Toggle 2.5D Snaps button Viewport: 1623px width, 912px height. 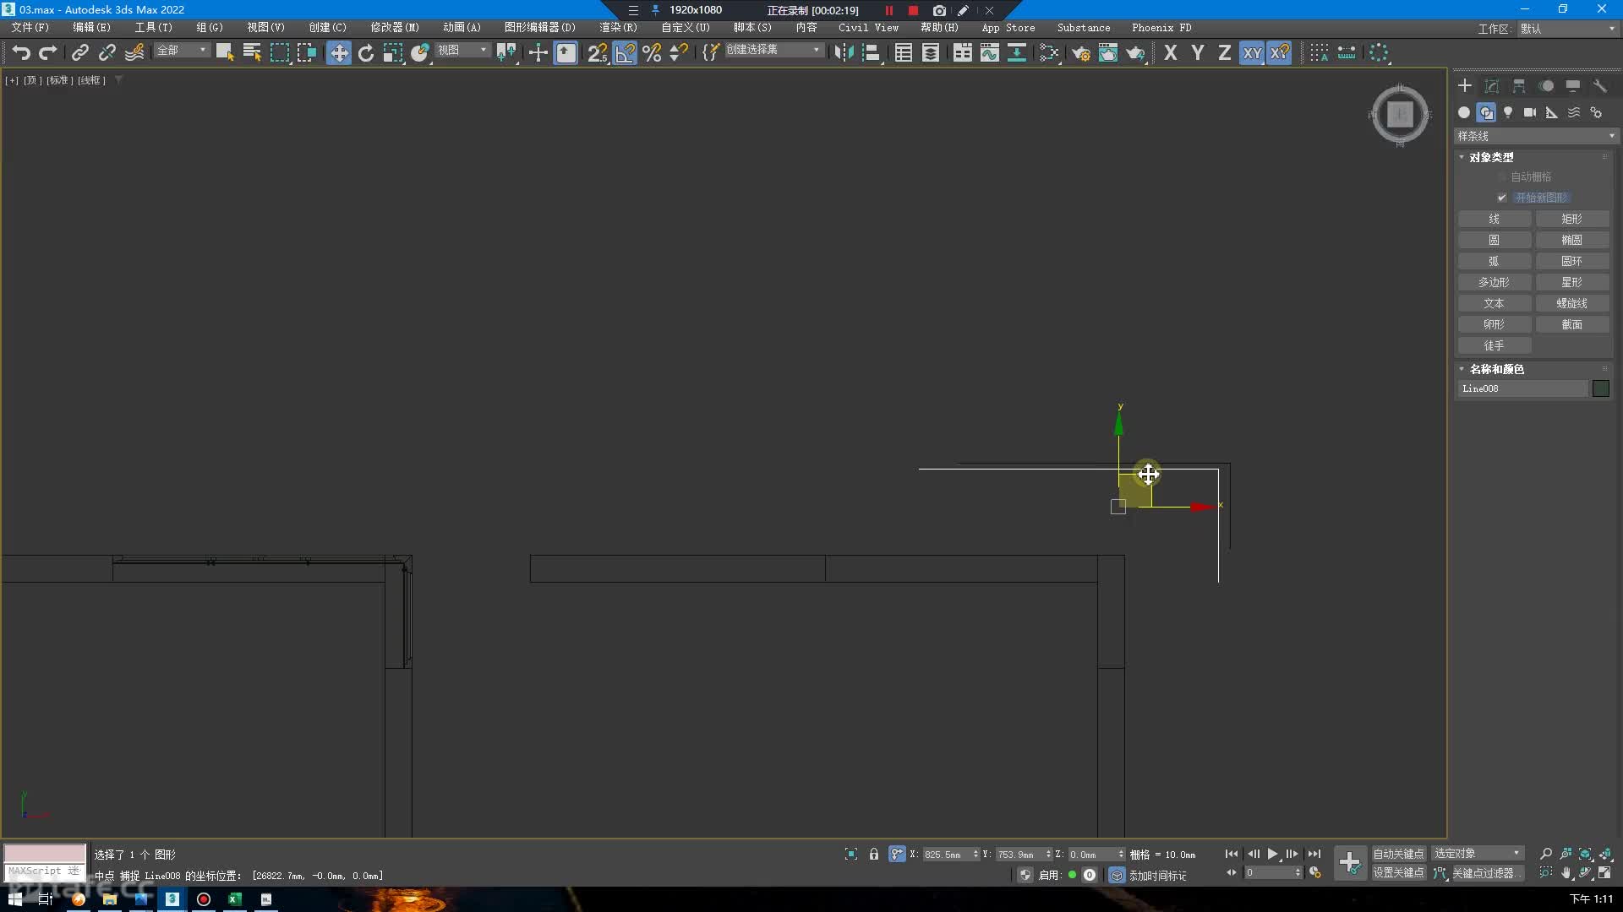tap(597, 53)
